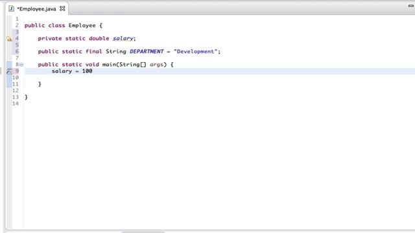
Task: Click the DEPARTMENT constant name
Action: 147,51
